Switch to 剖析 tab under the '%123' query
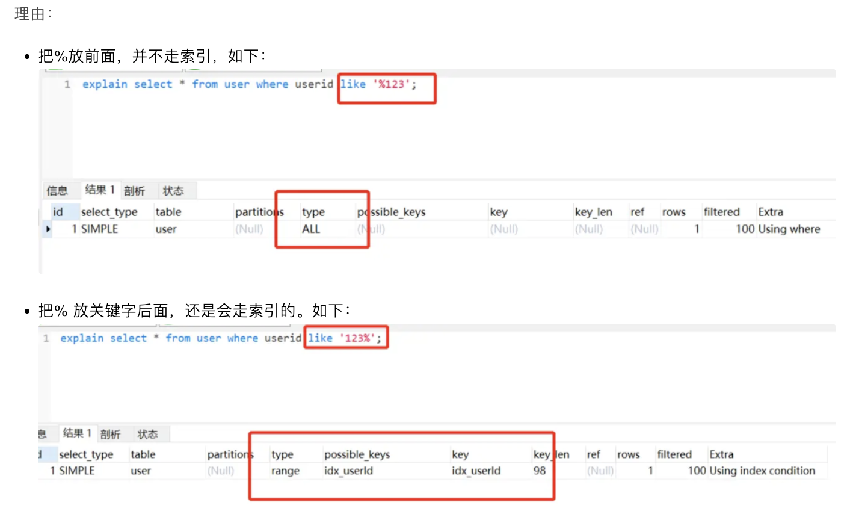 [134, 191]
